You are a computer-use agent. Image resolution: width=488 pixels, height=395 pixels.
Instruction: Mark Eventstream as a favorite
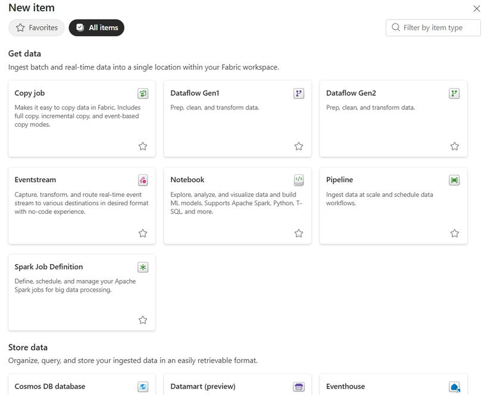click(x=143, y=233)
